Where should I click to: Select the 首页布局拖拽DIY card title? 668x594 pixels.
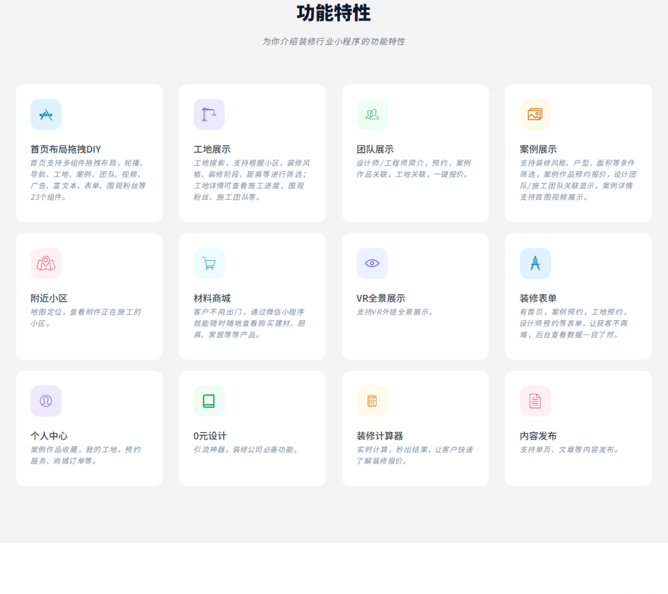point(66,150)
